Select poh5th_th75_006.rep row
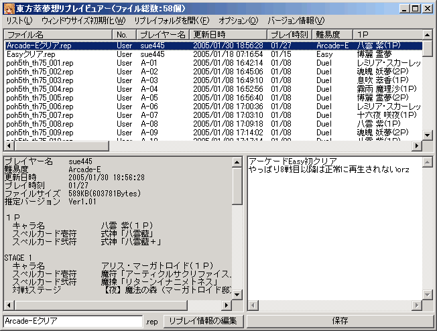 click(x=214, y=107)
